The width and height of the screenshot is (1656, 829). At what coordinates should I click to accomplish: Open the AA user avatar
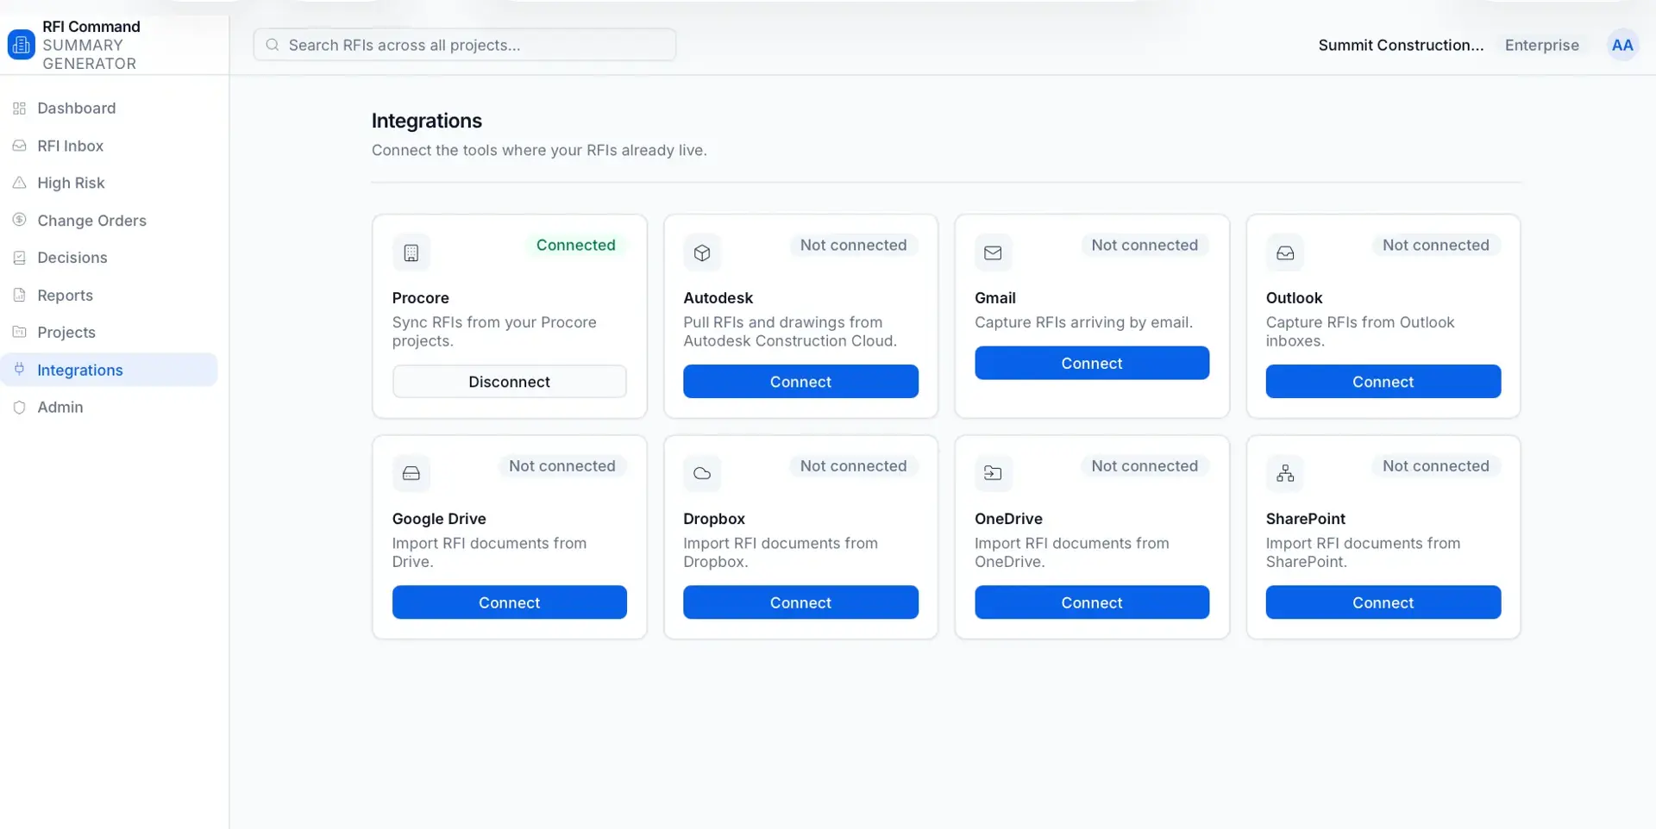(1621, 45)
